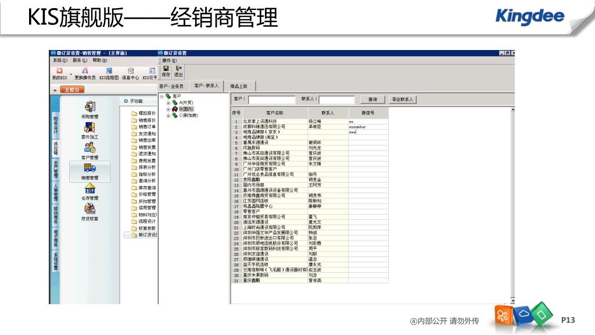
Task: Click the 客户名称 column header
Action: coord(275,113)
